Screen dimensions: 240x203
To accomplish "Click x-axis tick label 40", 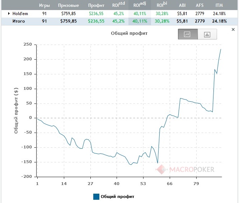I will pos(117,184).
